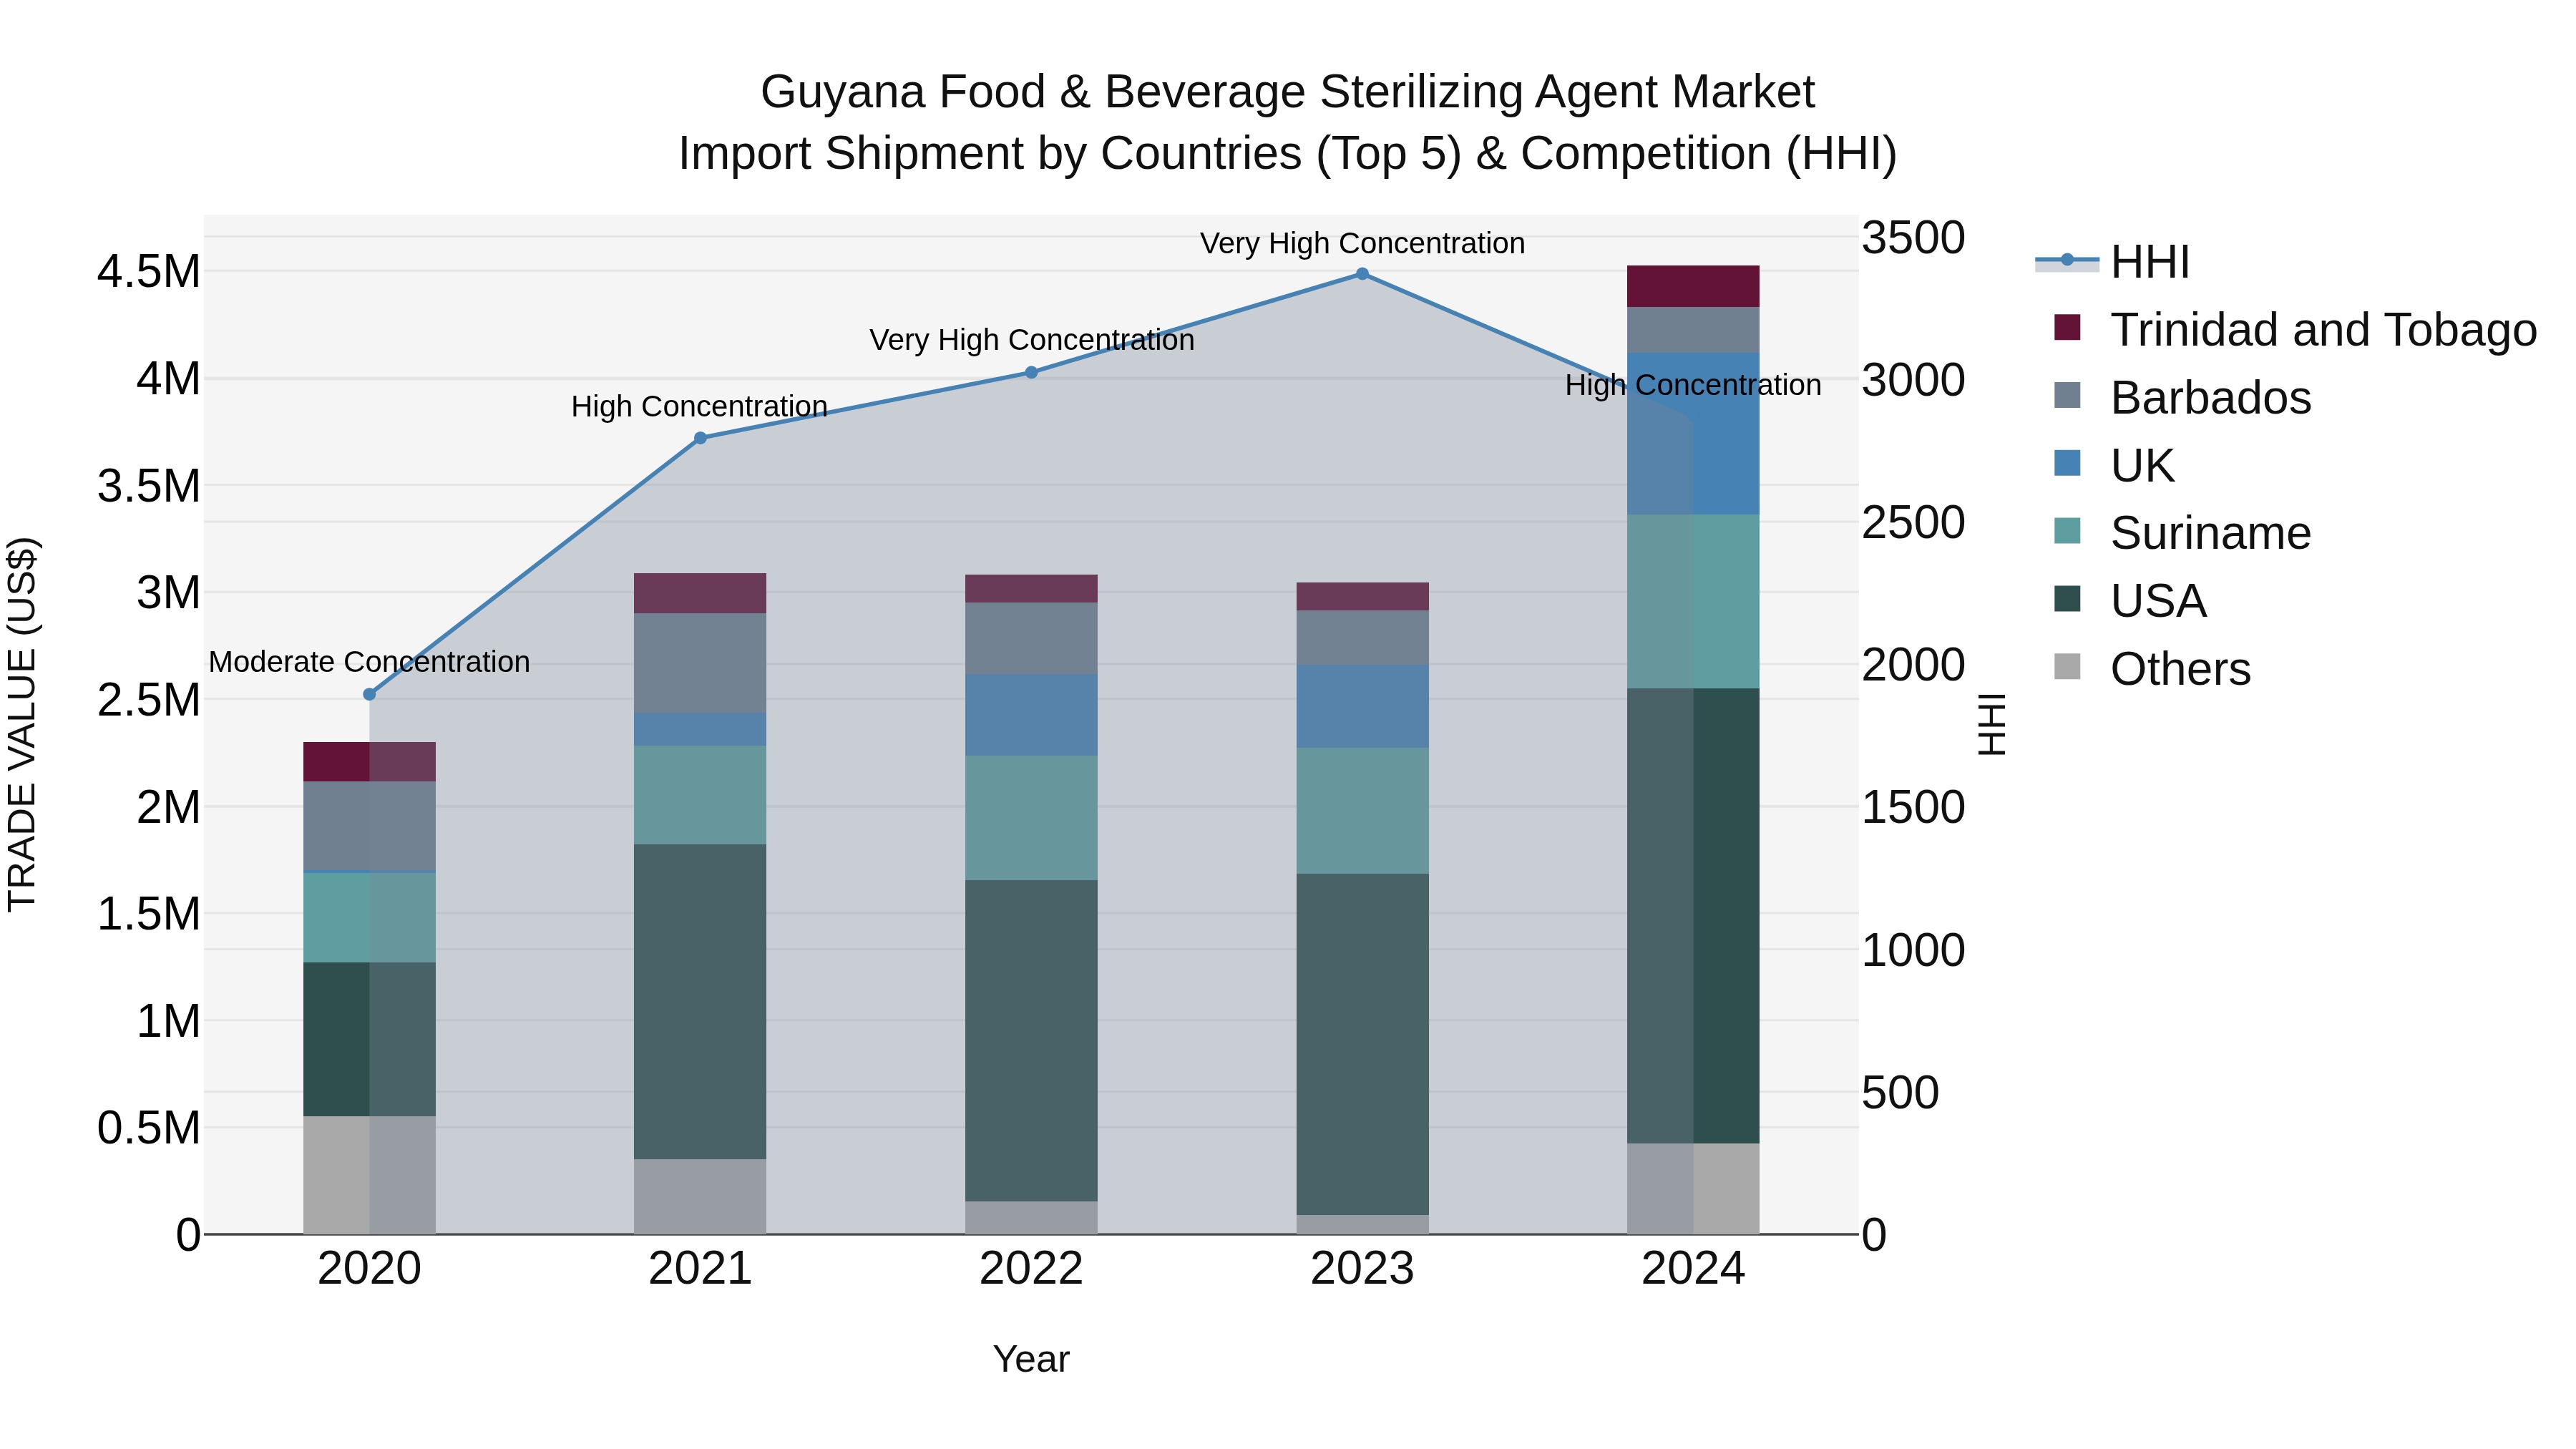Click the 2020 x-axis label
Viewport: 2576px width, 1449px height.
click(x=369, y=1269)
